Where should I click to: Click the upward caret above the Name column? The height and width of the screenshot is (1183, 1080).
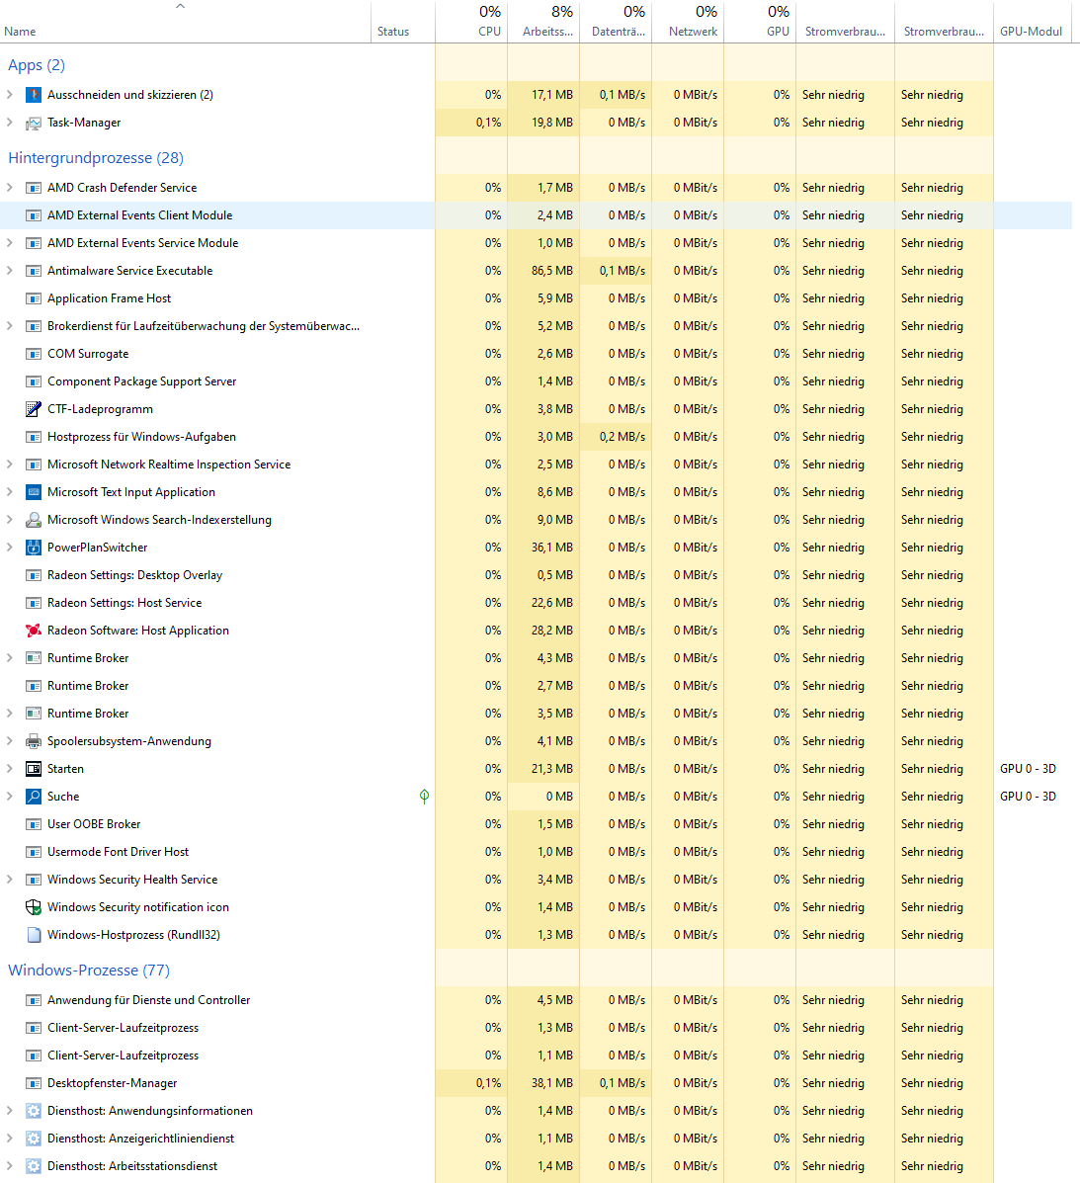pyautogui.click(x=180, y=7)
